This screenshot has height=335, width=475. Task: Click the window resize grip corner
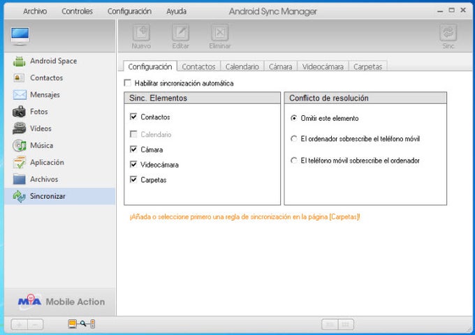468,329
